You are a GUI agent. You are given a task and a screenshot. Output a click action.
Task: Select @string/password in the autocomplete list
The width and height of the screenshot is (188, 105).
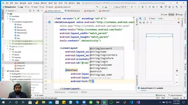[106, 48]
